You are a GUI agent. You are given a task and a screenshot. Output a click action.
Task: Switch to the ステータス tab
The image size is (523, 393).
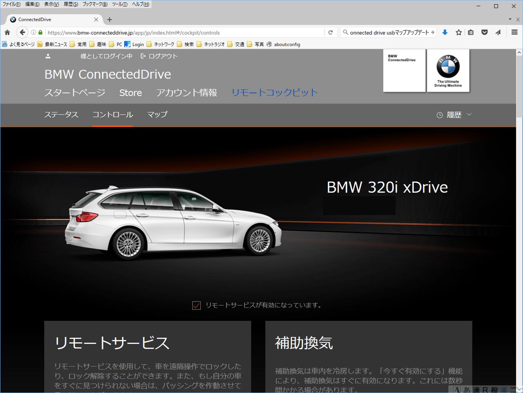click(x=61, y=115)
